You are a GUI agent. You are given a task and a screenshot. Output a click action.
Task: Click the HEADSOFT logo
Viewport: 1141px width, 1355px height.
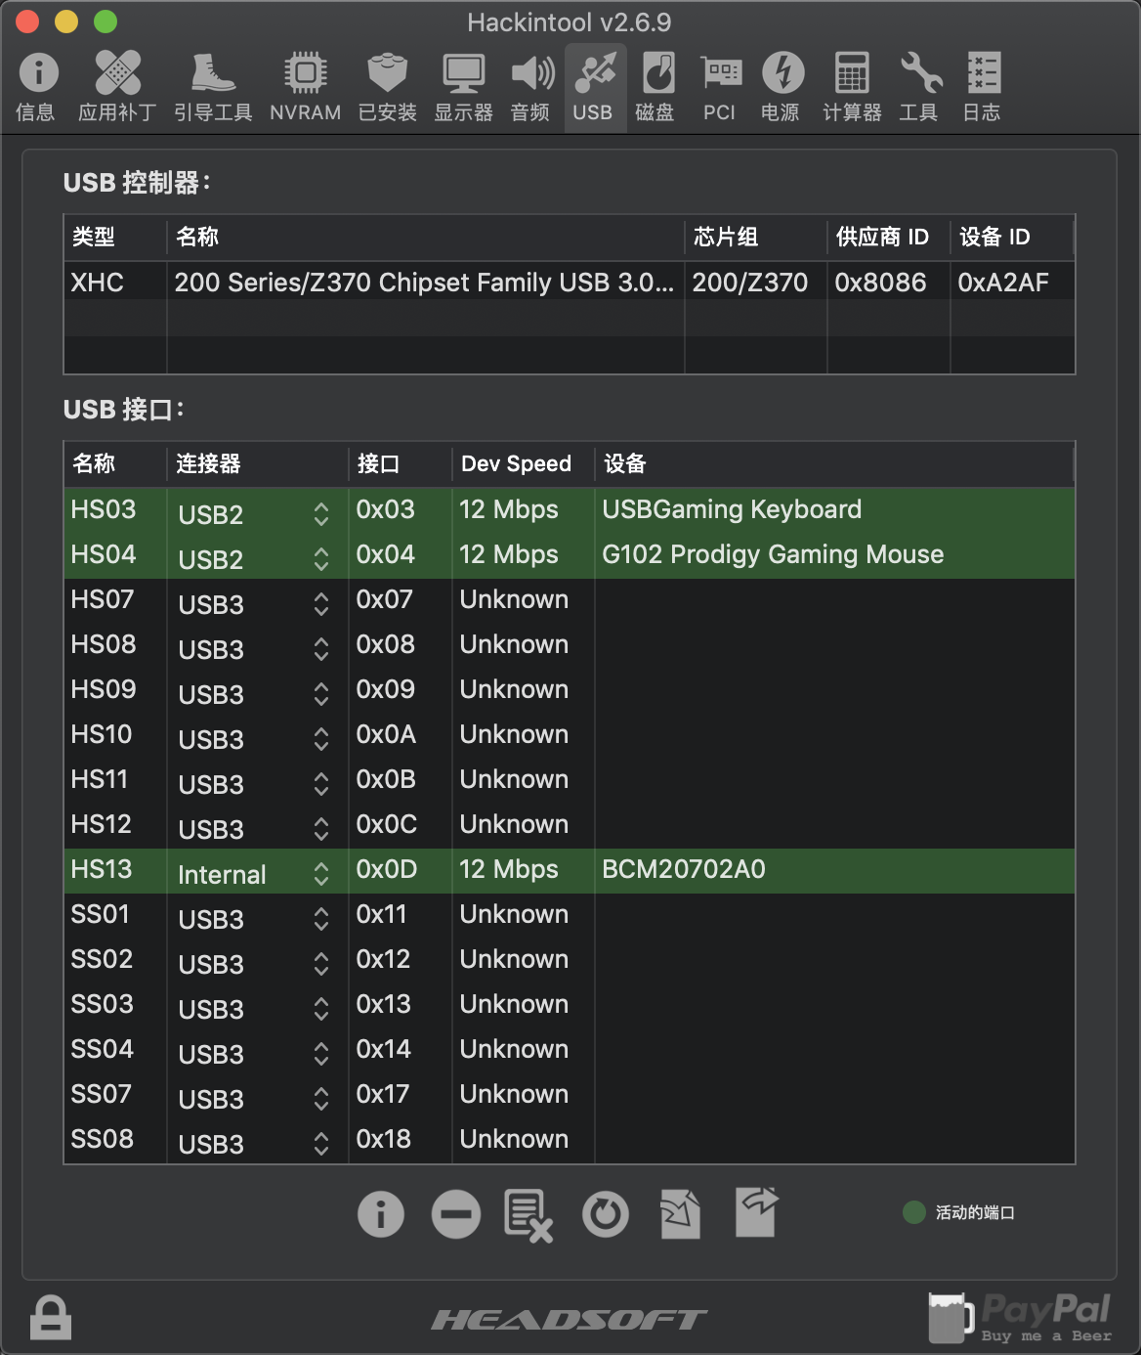(570, 1320)
